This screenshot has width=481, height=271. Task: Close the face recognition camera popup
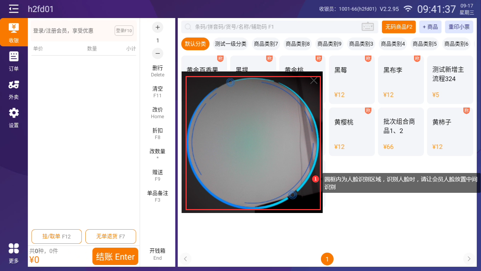(314, 81)
